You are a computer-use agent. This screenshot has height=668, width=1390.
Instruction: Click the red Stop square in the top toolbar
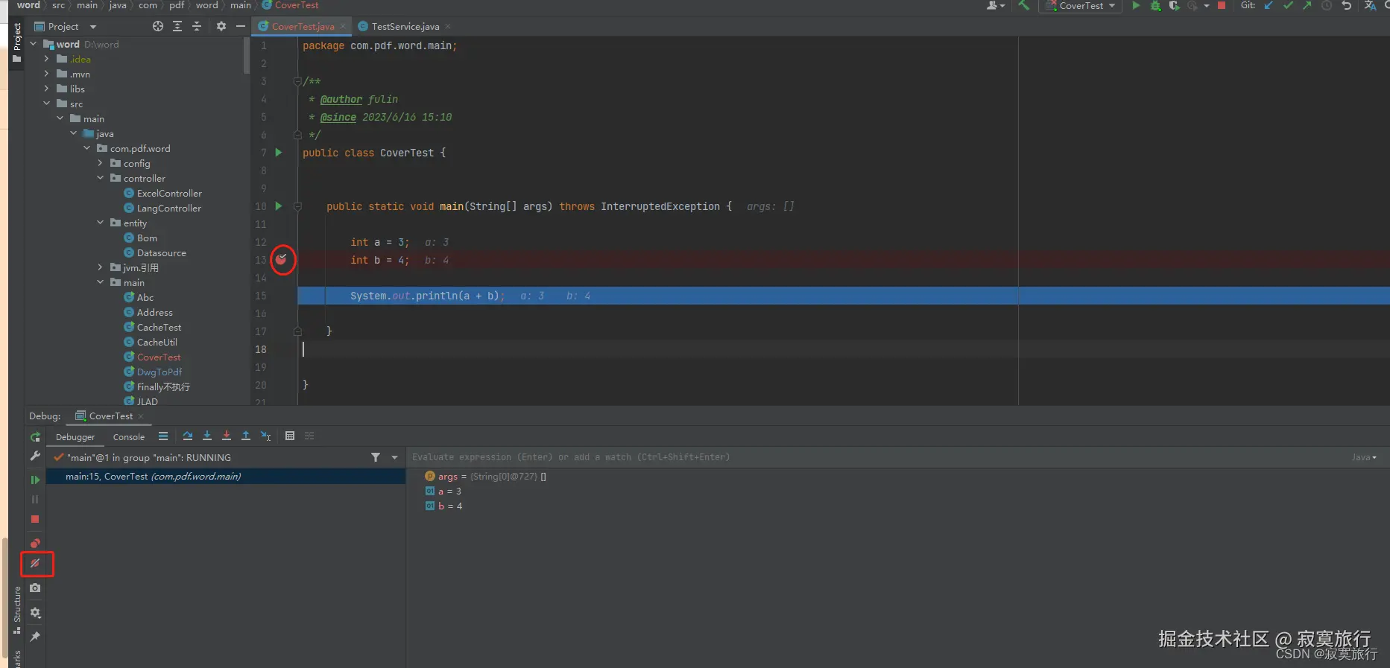pyautogui.click(x=1222, y=5)
